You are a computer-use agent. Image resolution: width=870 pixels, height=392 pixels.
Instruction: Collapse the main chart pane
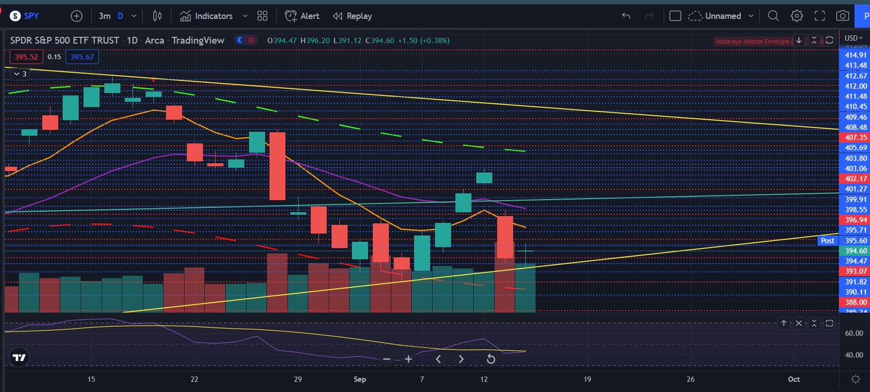click(814, 40)
